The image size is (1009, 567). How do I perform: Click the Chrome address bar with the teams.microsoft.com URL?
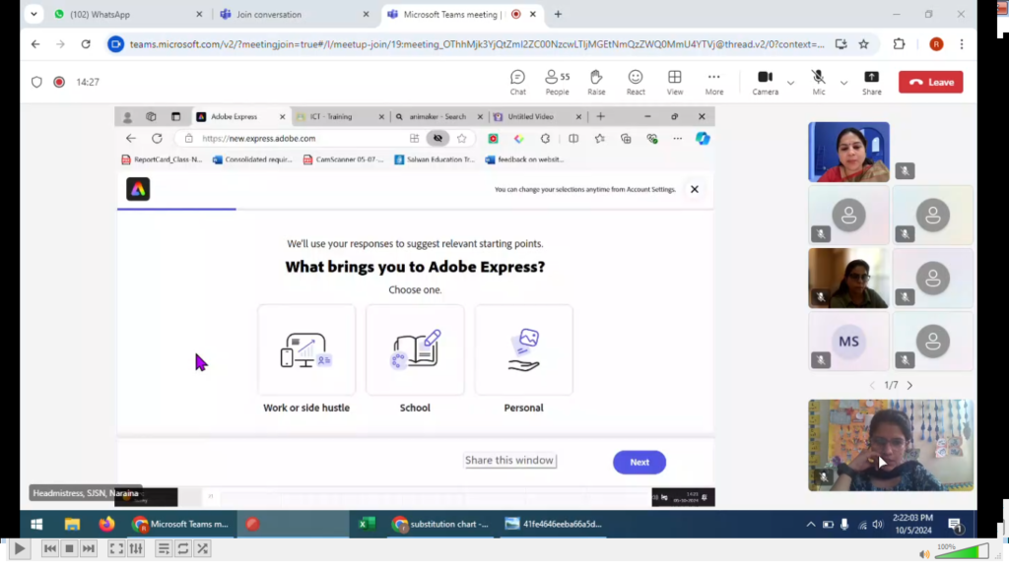tap(476, 44)
